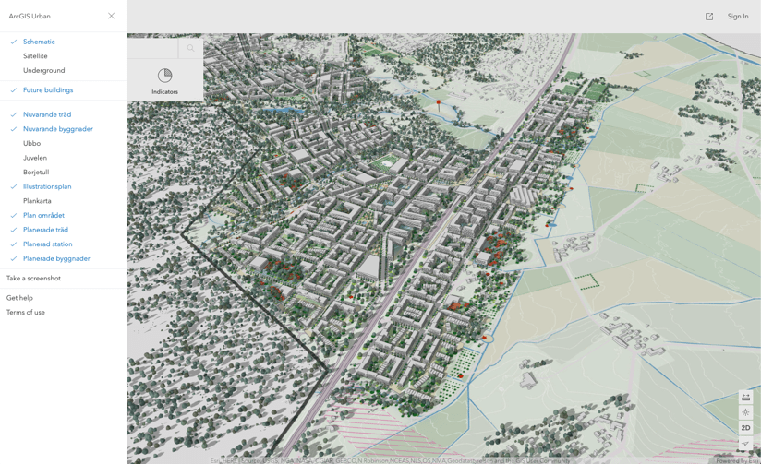Disable the Planerade byggnader layer
The image size is (761, 464).
[63, 258]
